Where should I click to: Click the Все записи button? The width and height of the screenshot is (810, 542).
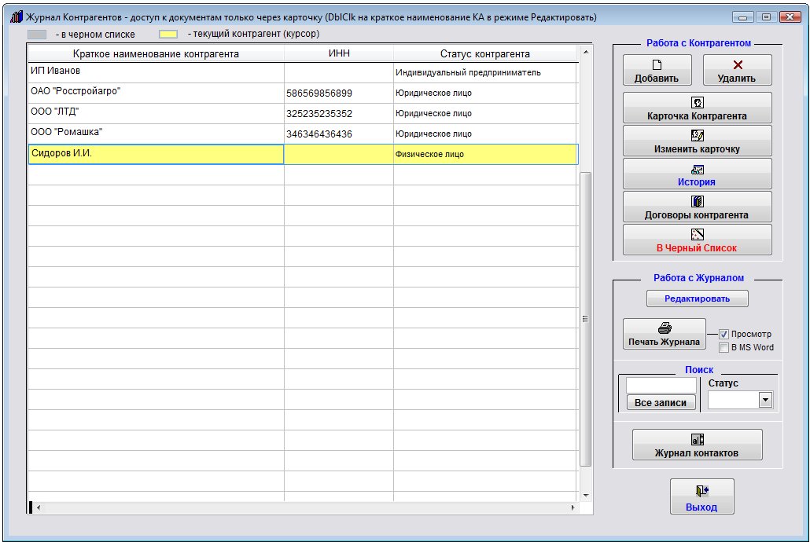[661, 403]
